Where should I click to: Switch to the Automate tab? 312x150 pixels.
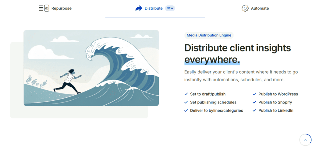260,8
